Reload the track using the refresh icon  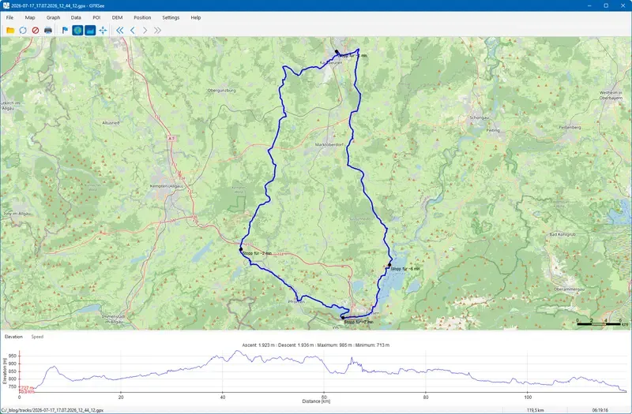[x=23, y=30]
